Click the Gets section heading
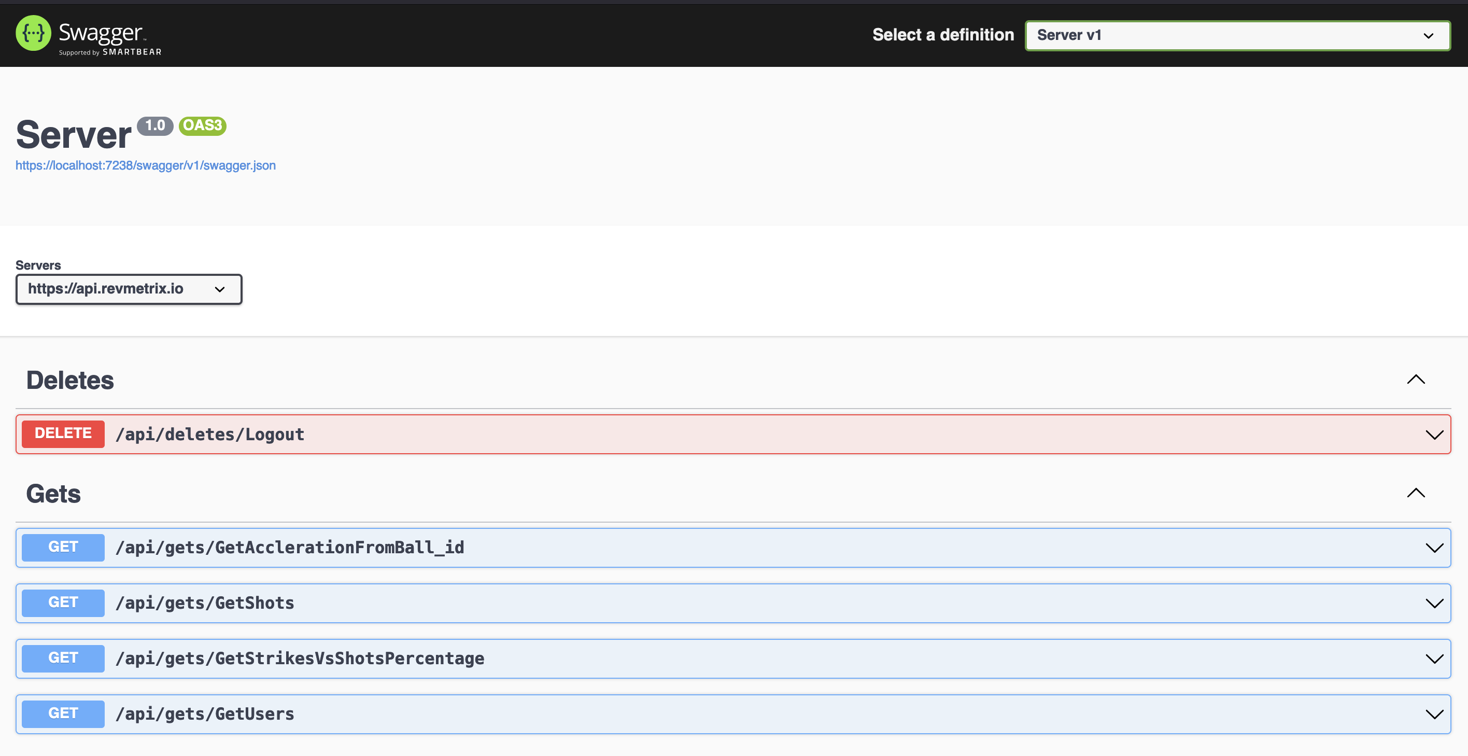The width and height of the screenshot is (1468, 756). pos(53,494)
